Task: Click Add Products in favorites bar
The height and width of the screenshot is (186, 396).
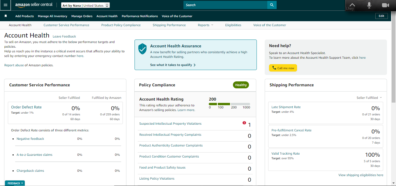Action: pyautogui.click(x=24, y=16)
